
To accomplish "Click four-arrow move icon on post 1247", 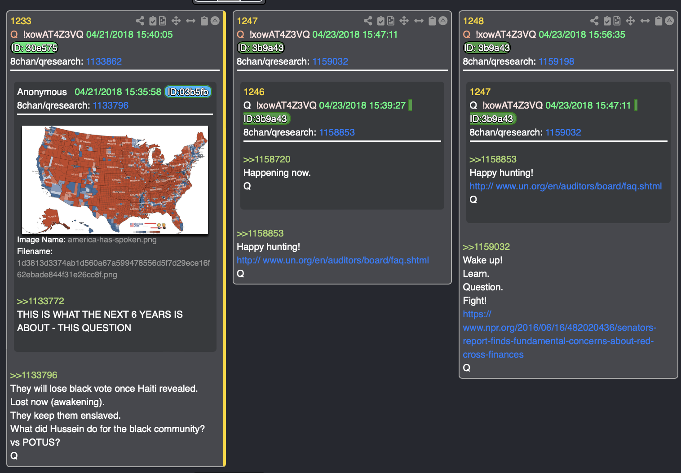I will [404, 21].
